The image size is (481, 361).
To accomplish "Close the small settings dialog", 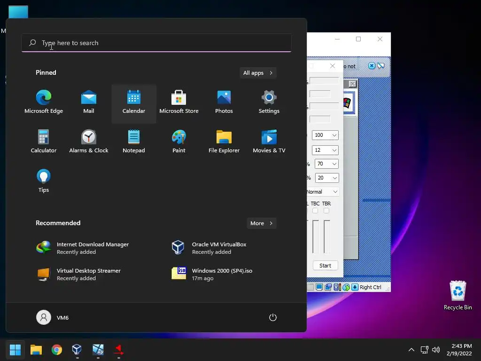I will tap(332, 66).
